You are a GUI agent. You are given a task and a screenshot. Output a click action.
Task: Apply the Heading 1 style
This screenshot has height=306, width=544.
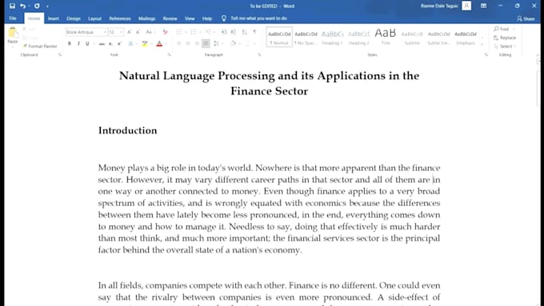[x=332, y=37]
